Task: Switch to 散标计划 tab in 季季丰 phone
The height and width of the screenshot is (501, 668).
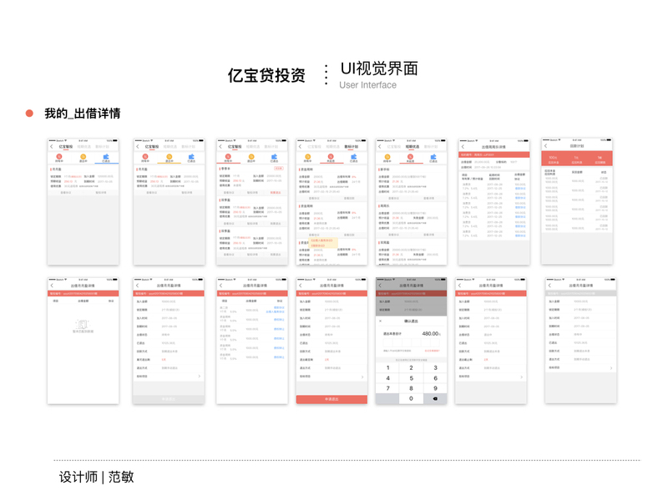Action: pyautogui.click(x=271, y=147)
